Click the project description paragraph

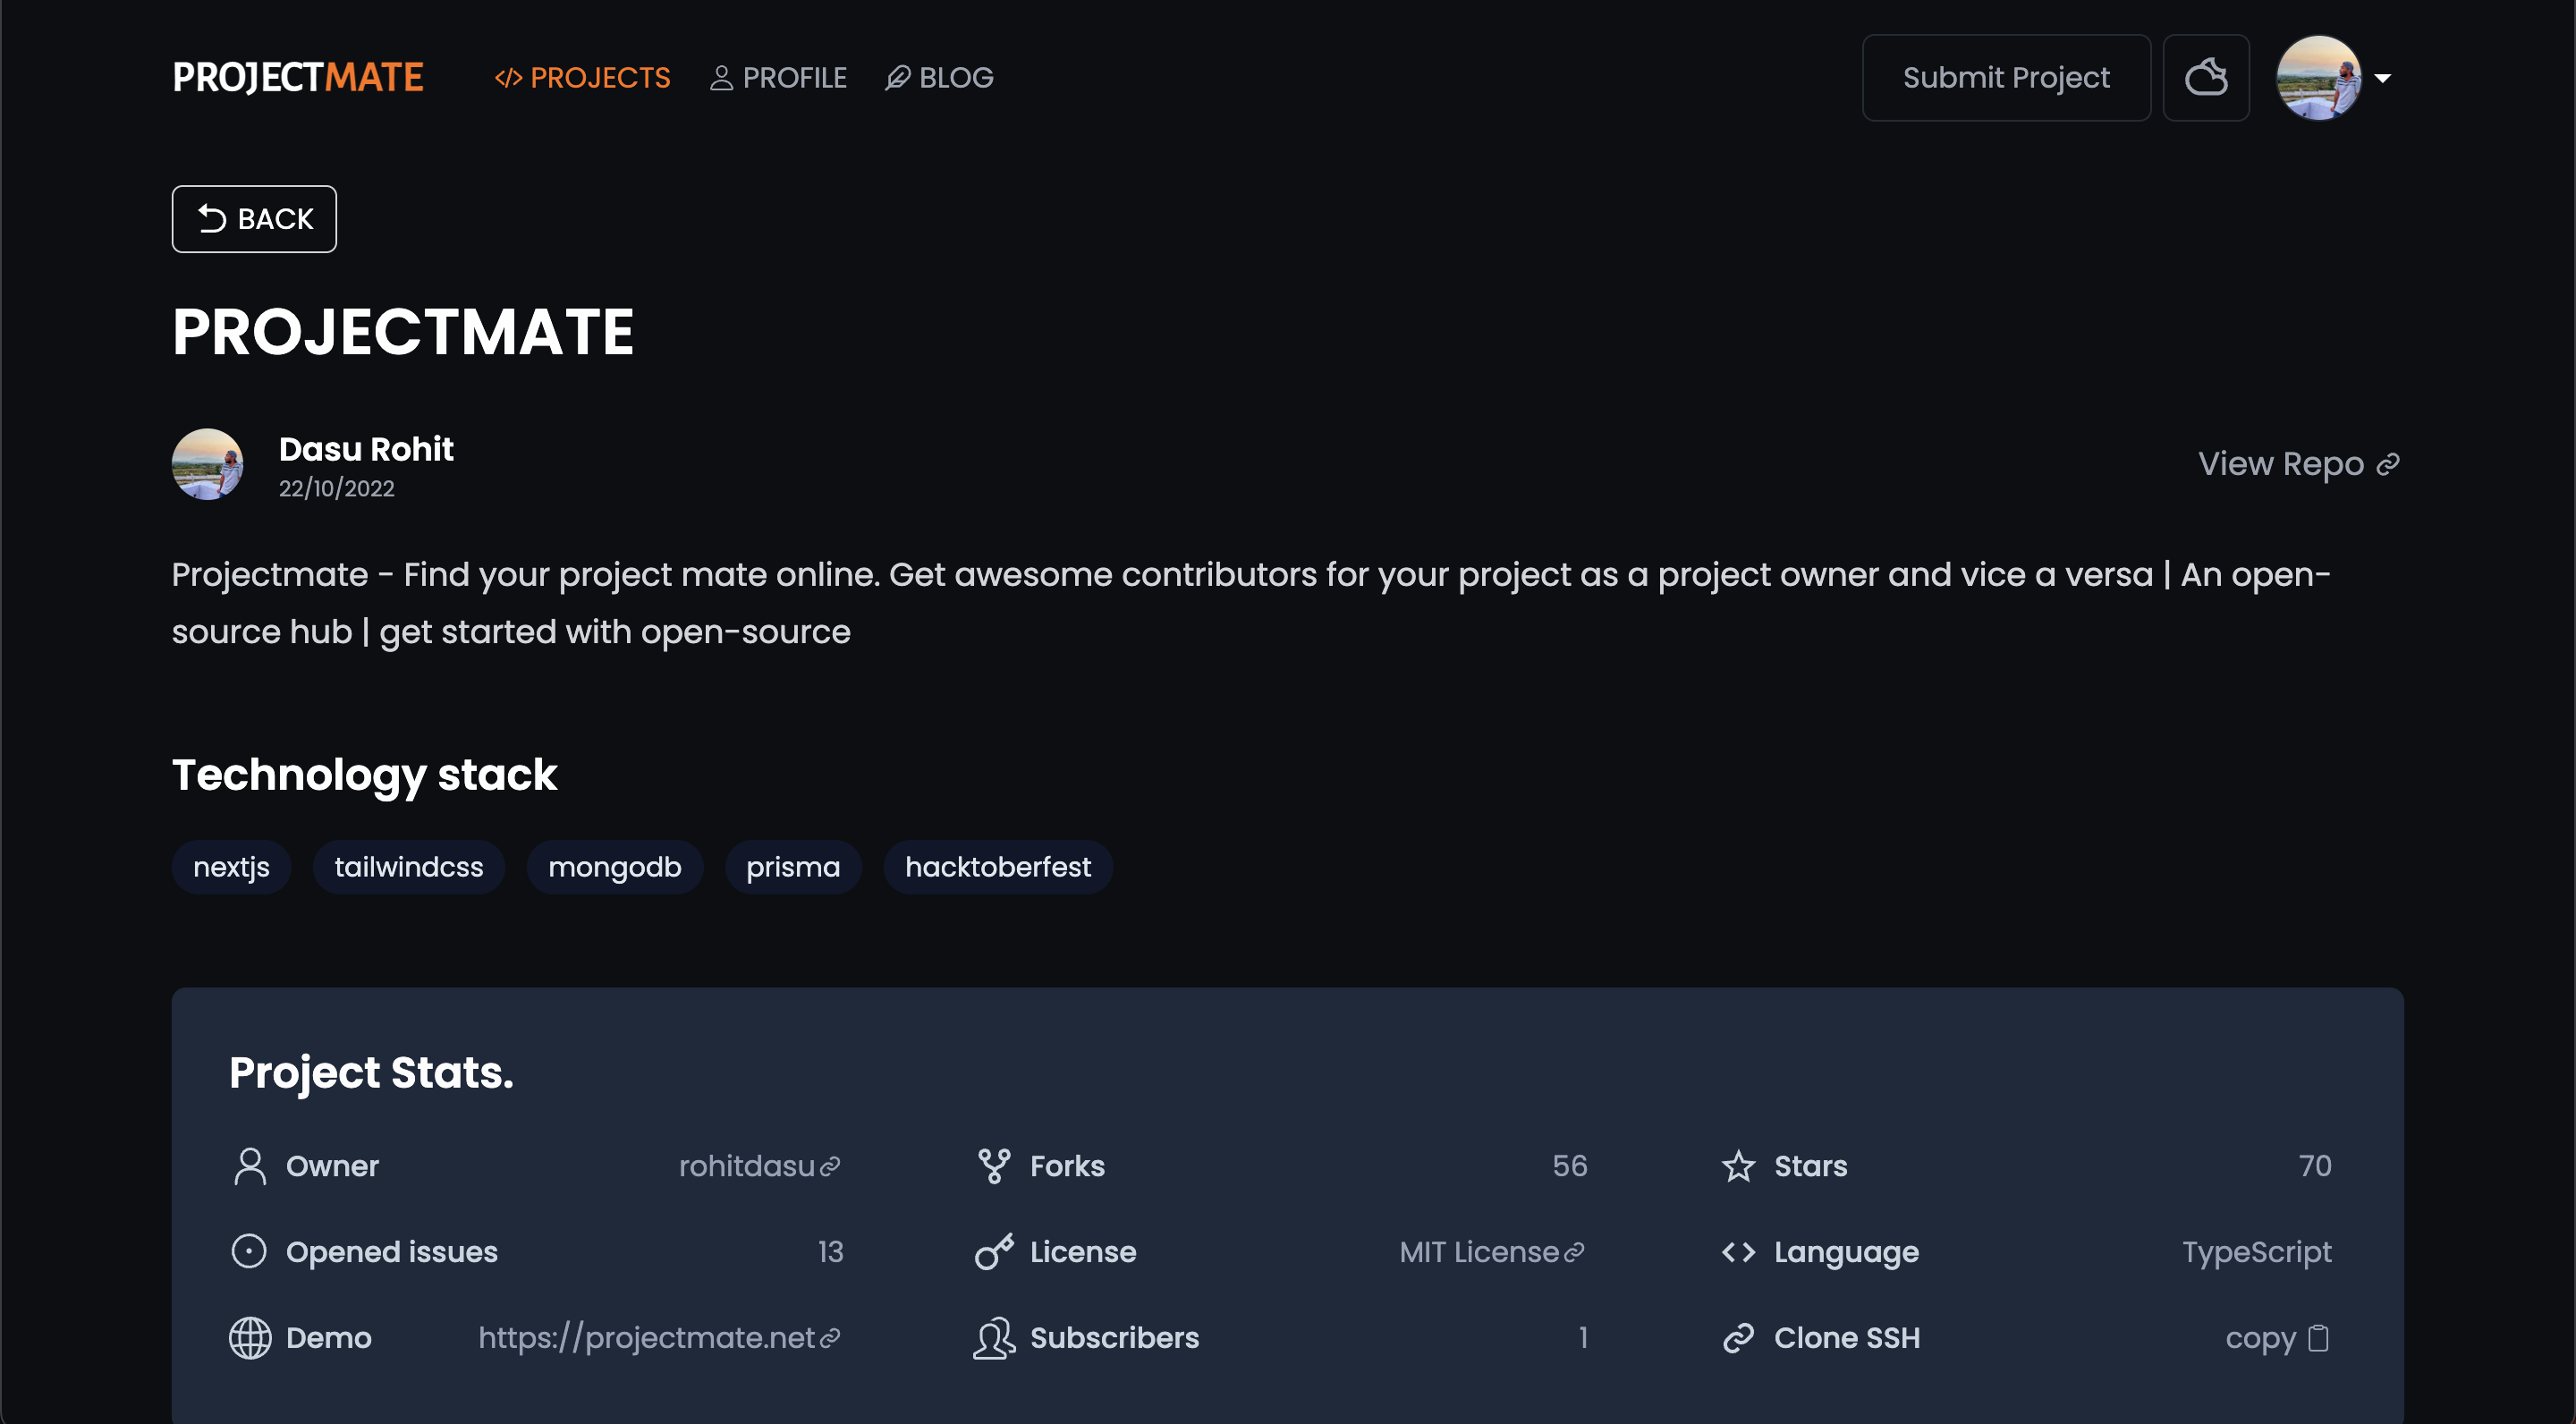pos(1251,603)
